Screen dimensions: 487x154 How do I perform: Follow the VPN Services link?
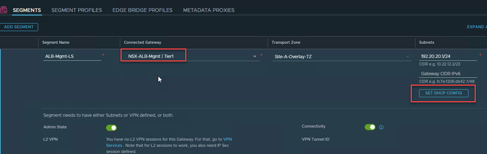point(227,139)
